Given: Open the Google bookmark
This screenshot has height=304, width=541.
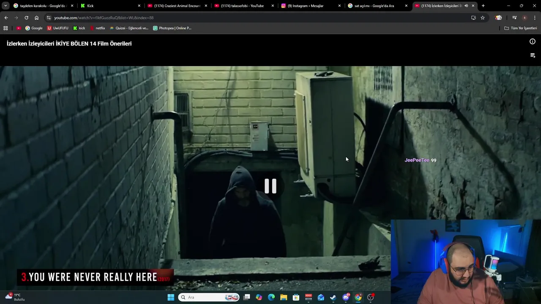Looking at the screenshot, I should 34,28.
